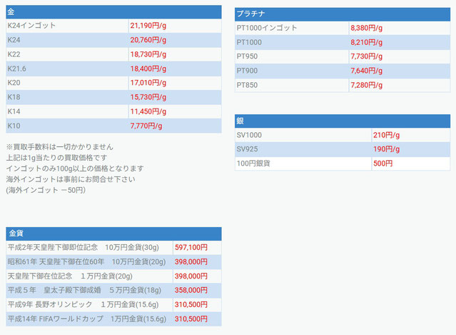This screenshot has width=456, height=335.
Task: Click the note 海外インゴットは事前にお問合せ下さい
Action: 71,179
